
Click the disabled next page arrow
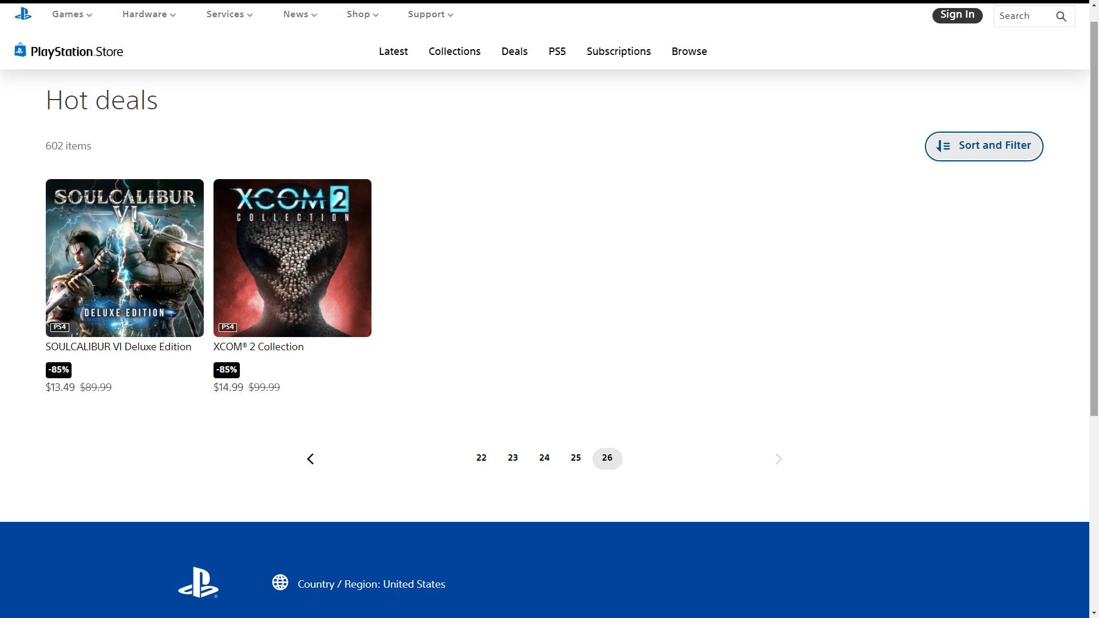click(x=778, y=459)
